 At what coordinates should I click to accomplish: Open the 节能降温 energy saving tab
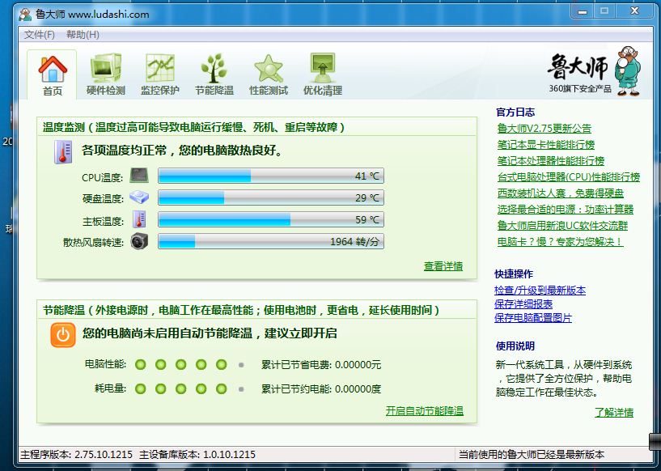point(214,74)
